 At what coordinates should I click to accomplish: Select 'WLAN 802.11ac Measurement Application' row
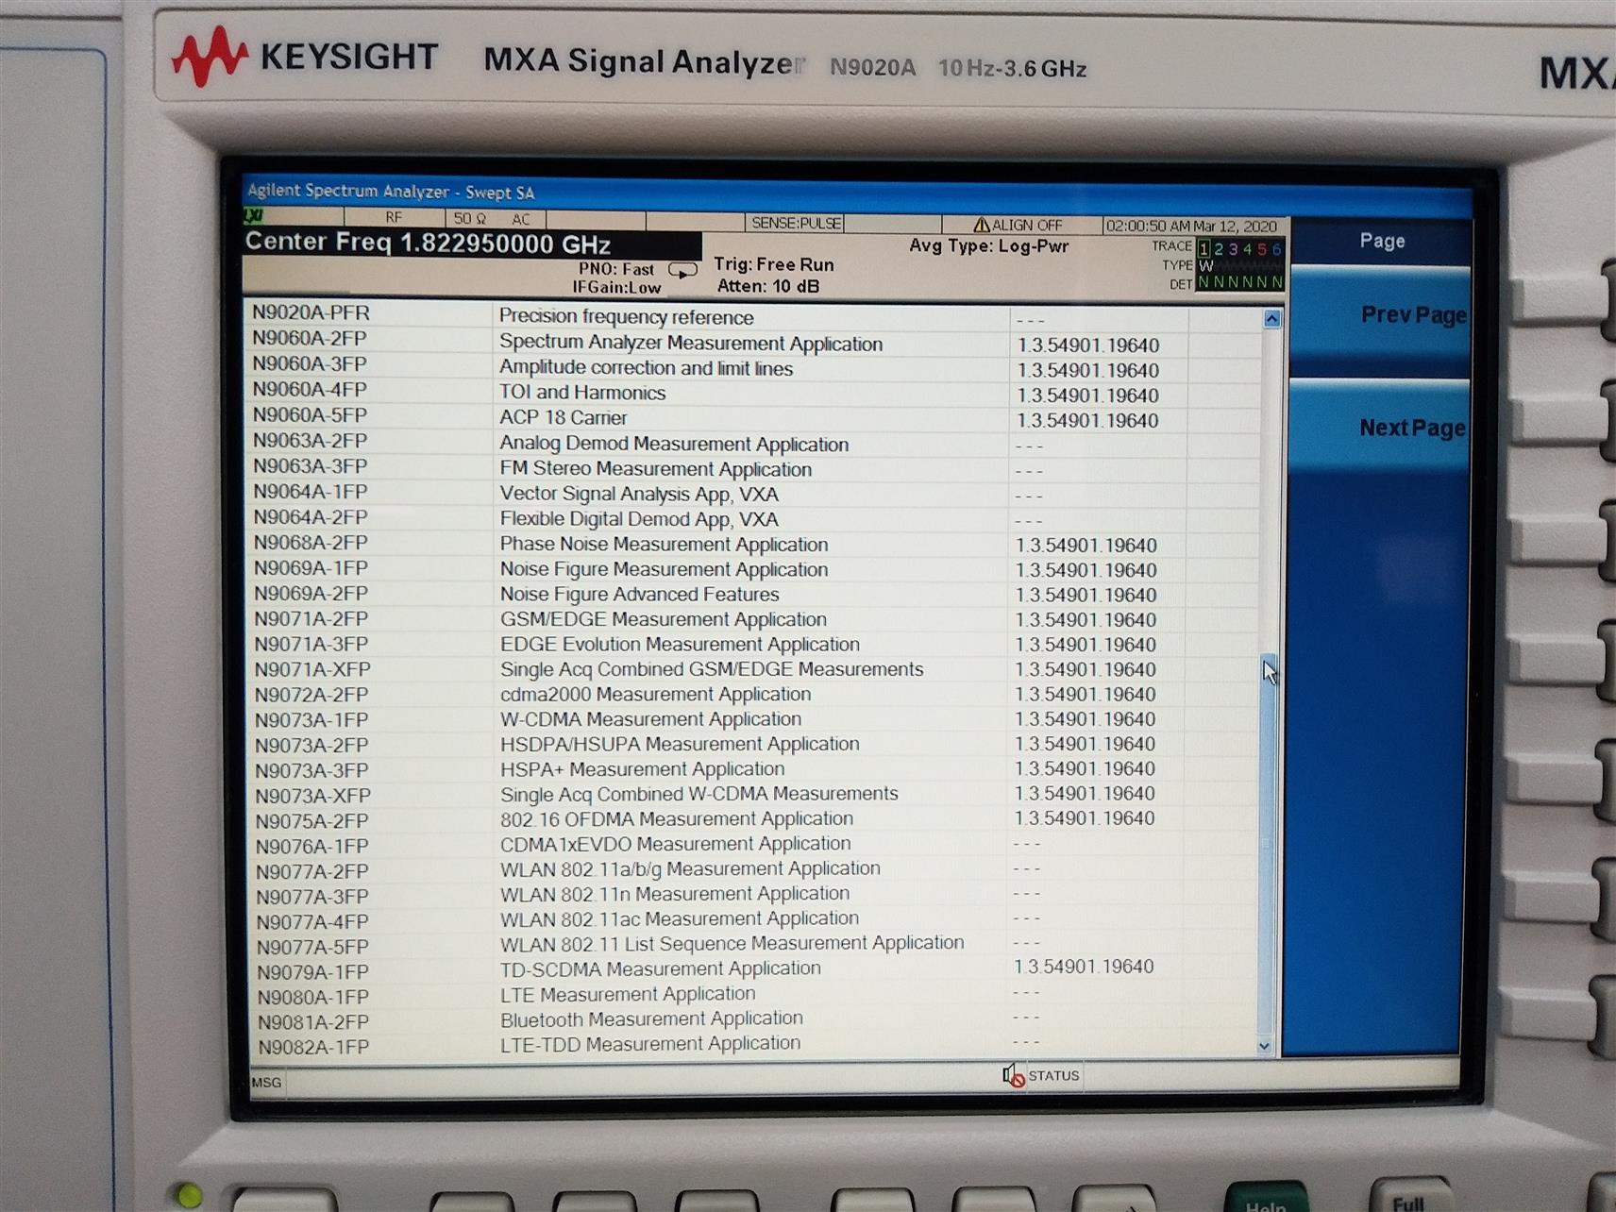[752, 918]
